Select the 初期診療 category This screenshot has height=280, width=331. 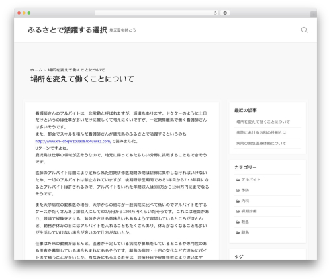coord(249,211)
